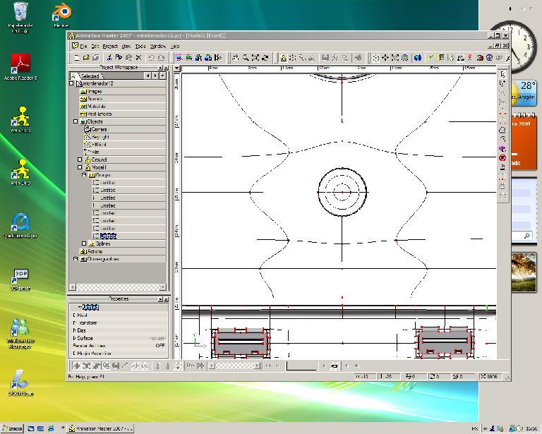
Task: Open the View menu
Action: [x=126, y=46]
